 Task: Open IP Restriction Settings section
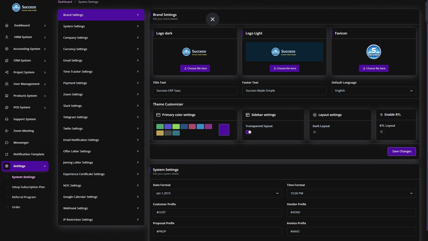coord(101,220)
